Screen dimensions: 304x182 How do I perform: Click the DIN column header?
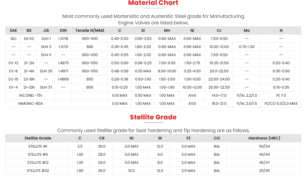click(63, 30)
